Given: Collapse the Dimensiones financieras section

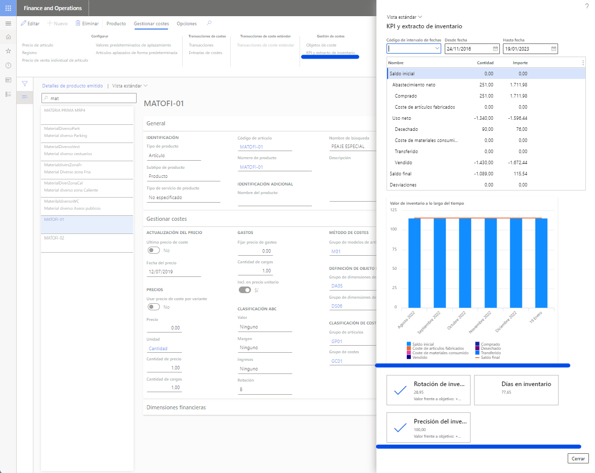Looking at the screenshot, I should click(x=176, y=407).
